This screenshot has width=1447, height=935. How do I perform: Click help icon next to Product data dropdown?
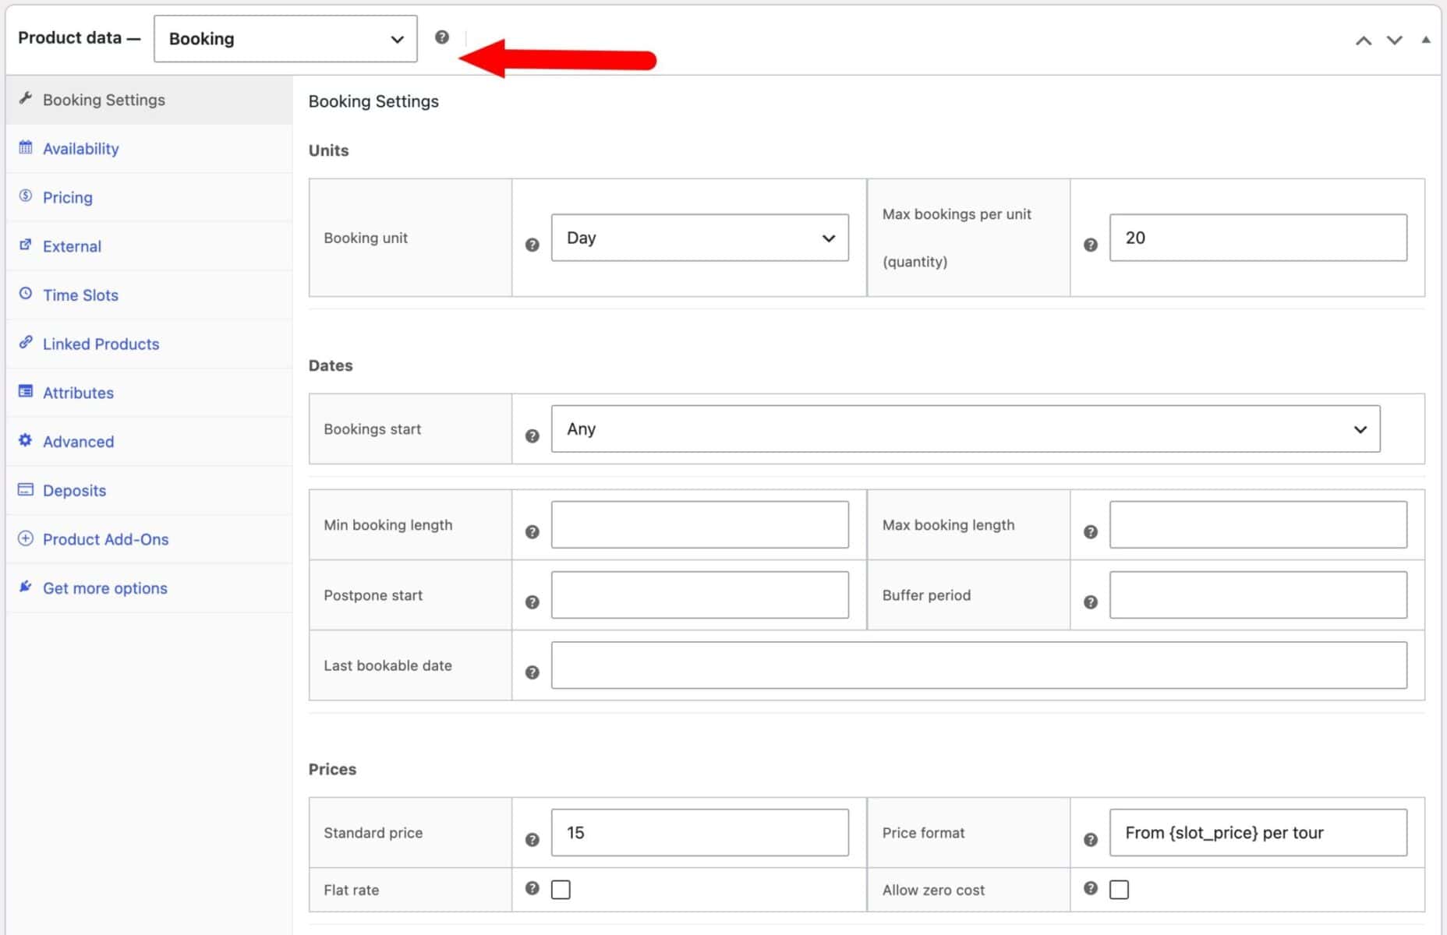point(442,37)
